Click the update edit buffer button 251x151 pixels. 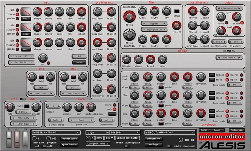click(127, 138)
